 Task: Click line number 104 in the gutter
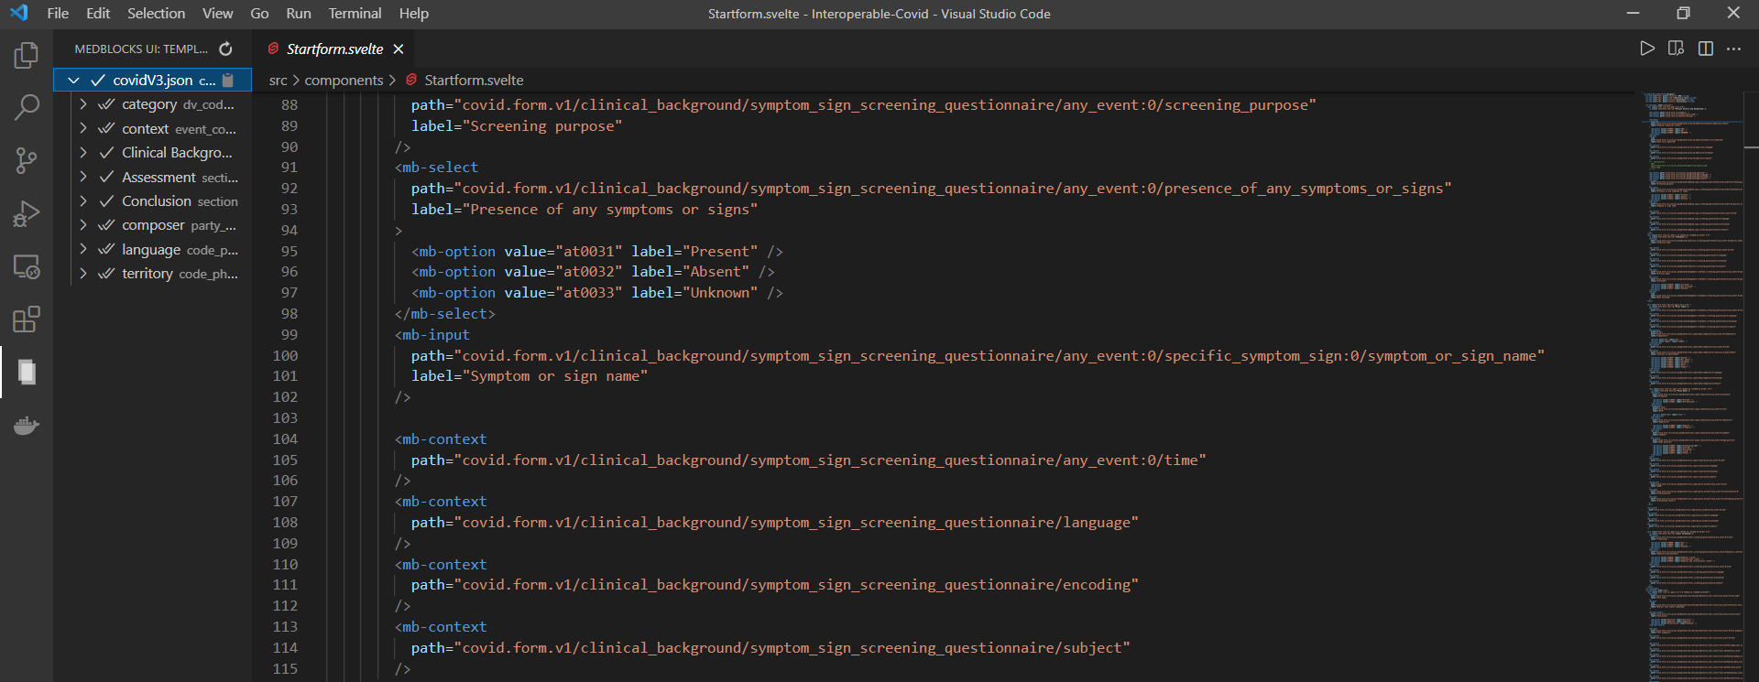285,439
